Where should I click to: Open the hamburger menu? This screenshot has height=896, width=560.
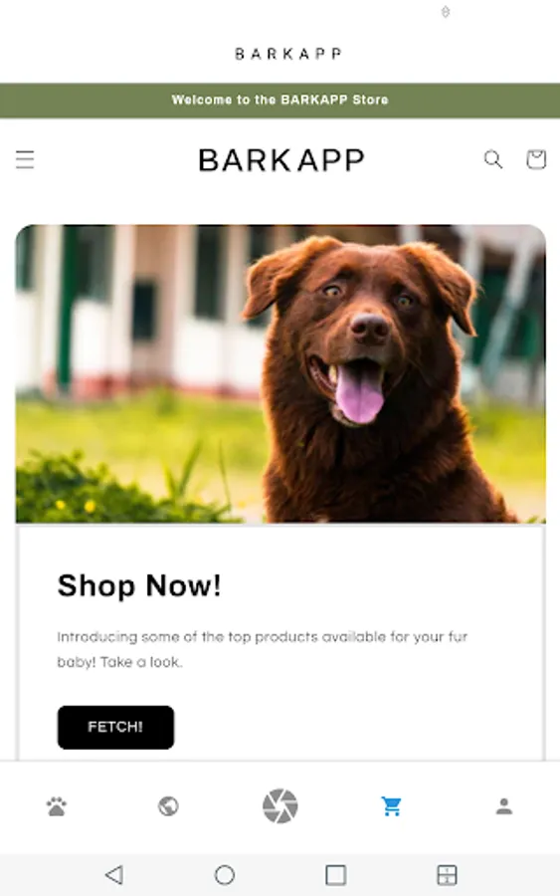coord(25,159)
